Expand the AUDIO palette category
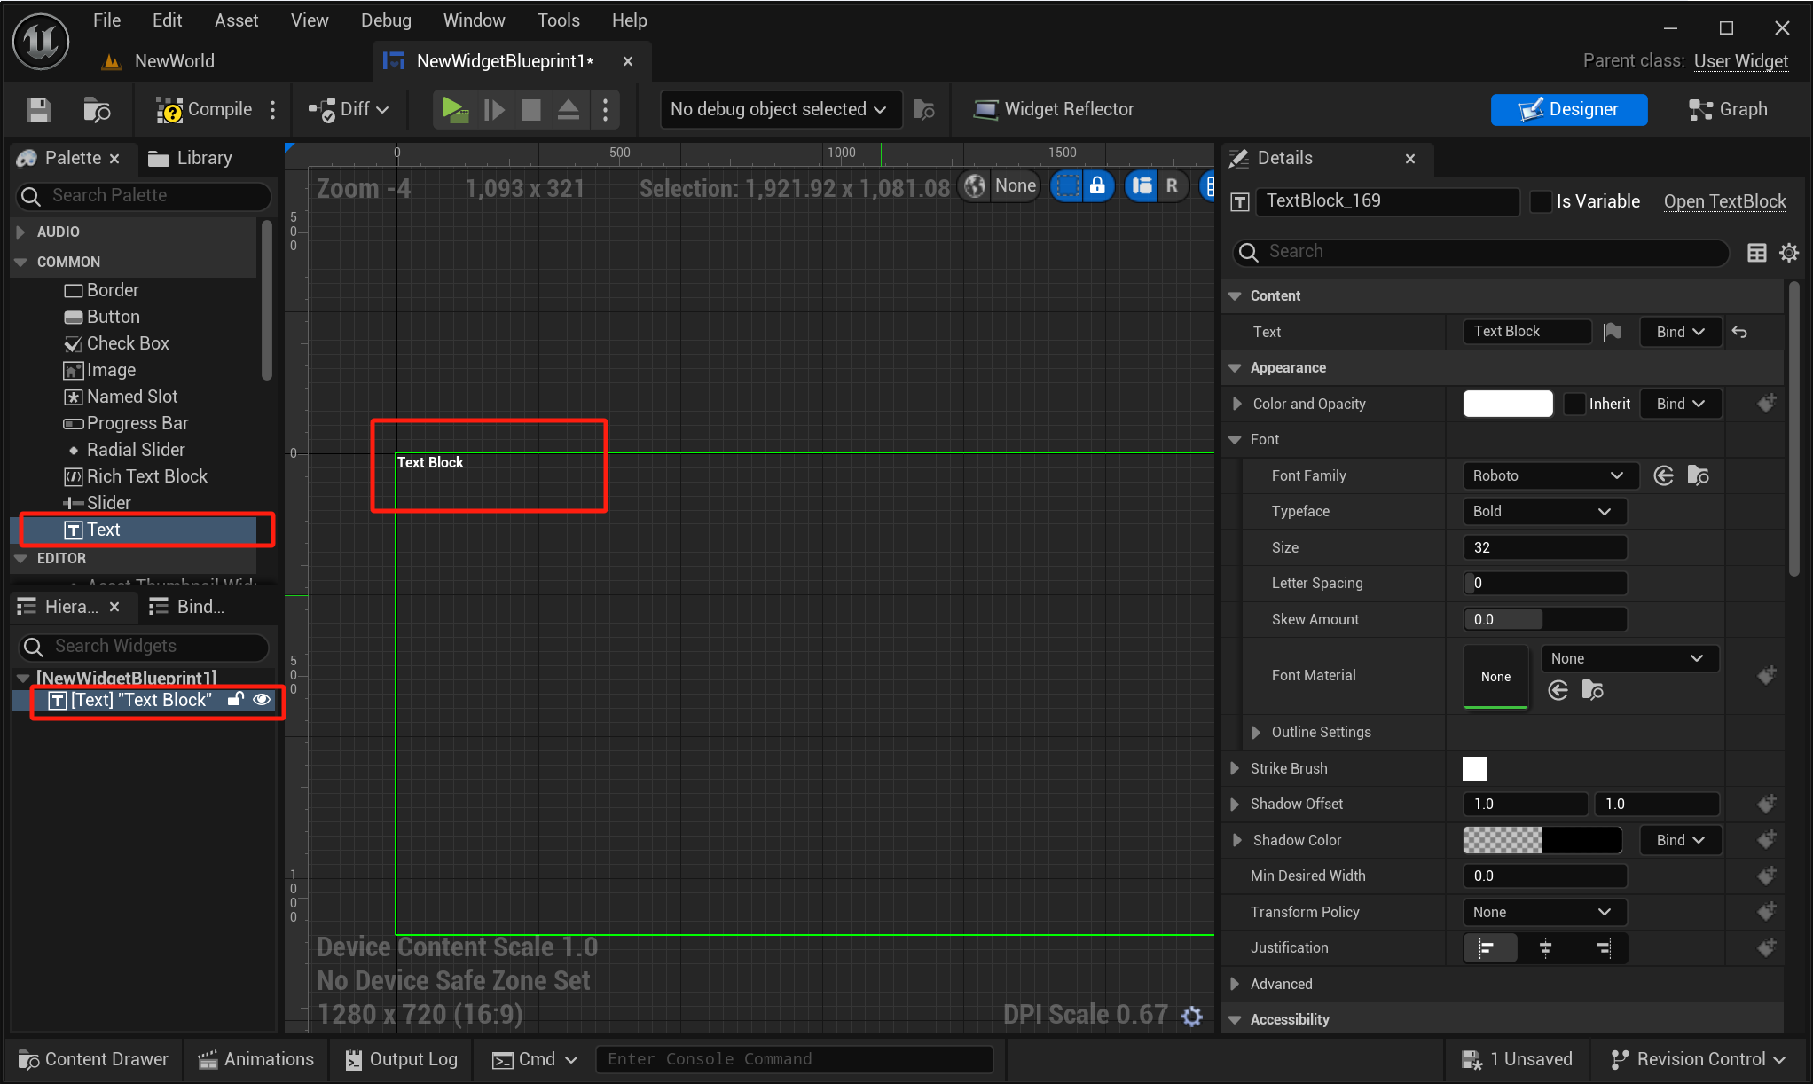 (x=21, y=232)
